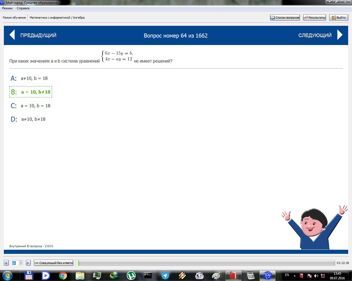352x281 pixels.
Task: Open the Результаты results view
Action: (x=314, y=18)
